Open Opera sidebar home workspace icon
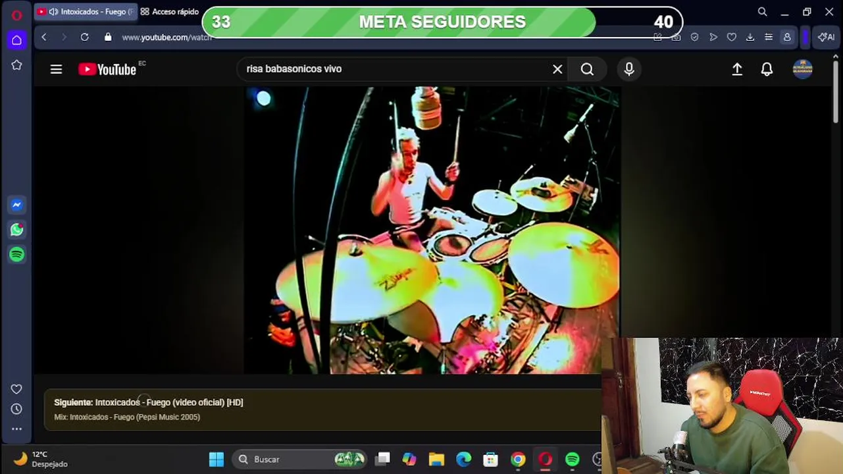This screenshot has height=474, width=843. (x=16, y=40)
